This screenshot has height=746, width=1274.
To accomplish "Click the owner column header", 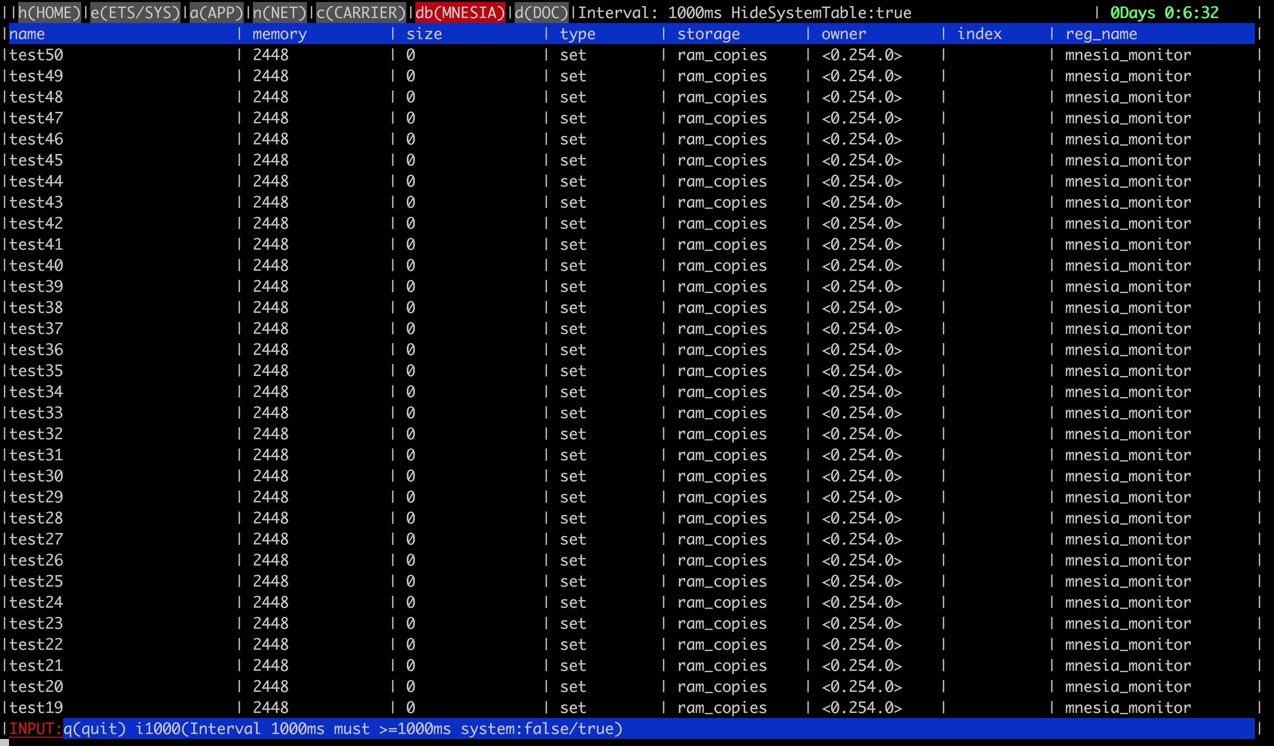I will pyautogui.click(x=843, y=34).
